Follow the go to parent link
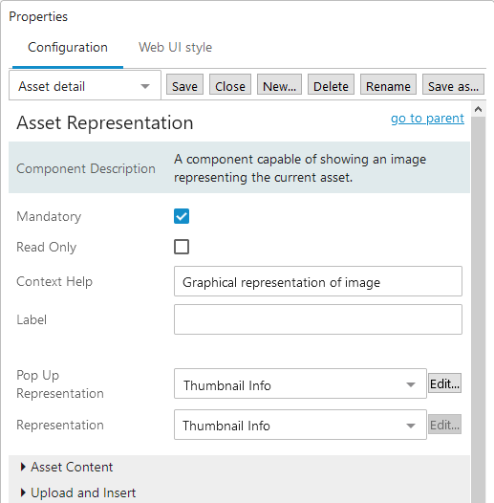 [427, 119]
